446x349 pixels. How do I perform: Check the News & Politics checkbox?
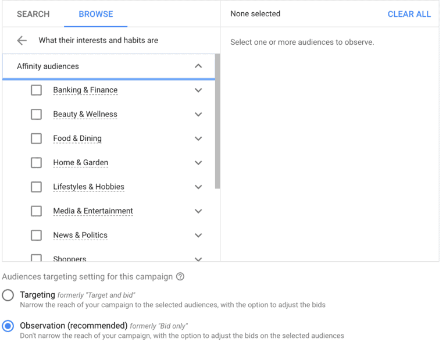pyautogui.click(x=36, y=236)
